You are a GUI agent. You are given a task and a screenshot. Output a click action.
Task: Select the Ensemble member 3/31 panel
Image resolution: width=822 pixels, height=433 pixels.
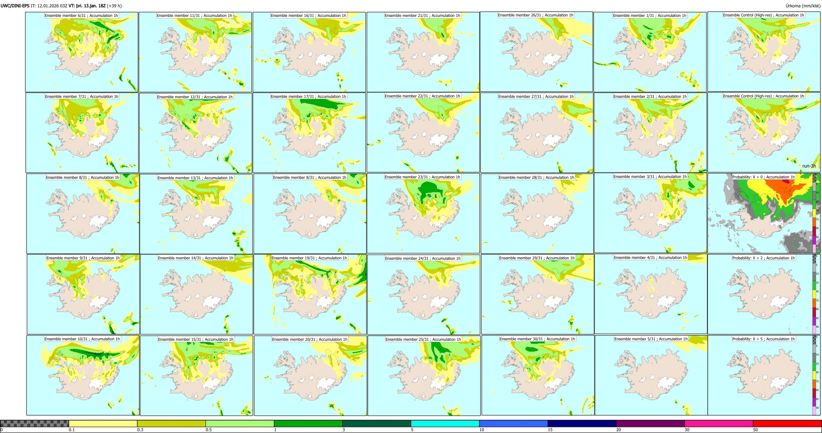coord(650,213)
